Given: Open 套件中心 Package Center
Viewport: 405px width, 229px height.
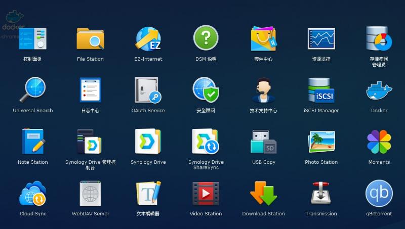Looking at the screenshot, I should (263, 38).
